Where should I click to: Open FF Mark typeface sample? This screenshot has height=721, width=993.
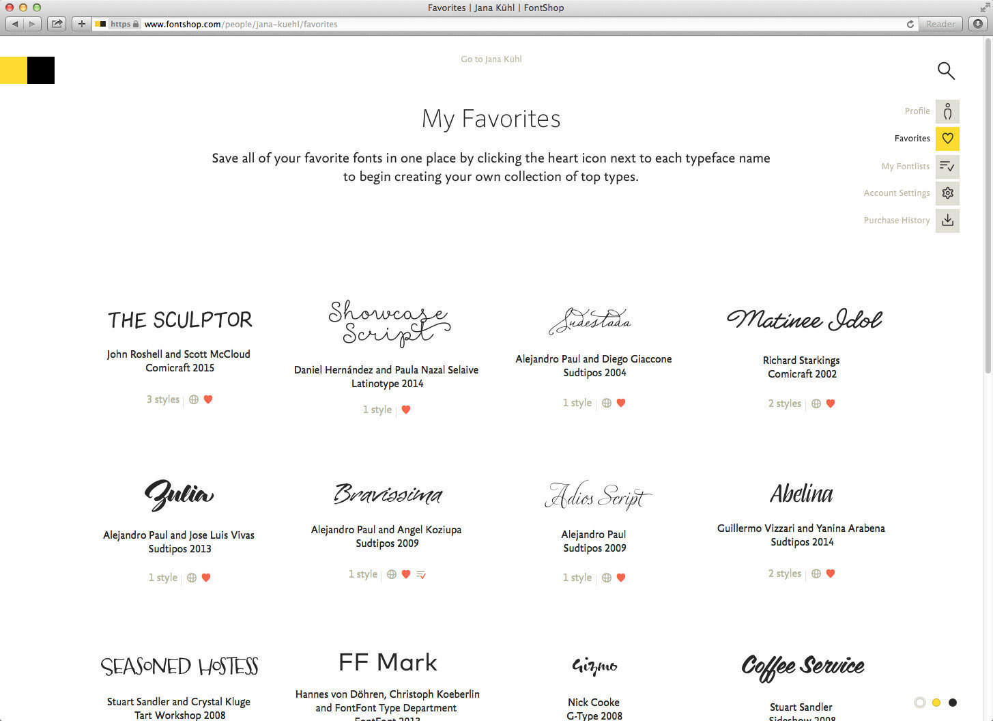pos(388,662)
